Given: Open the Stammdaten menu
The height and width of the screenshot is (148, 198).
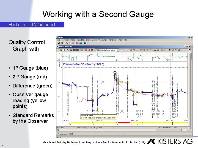Looking at the screenshot, I should 81,40.
